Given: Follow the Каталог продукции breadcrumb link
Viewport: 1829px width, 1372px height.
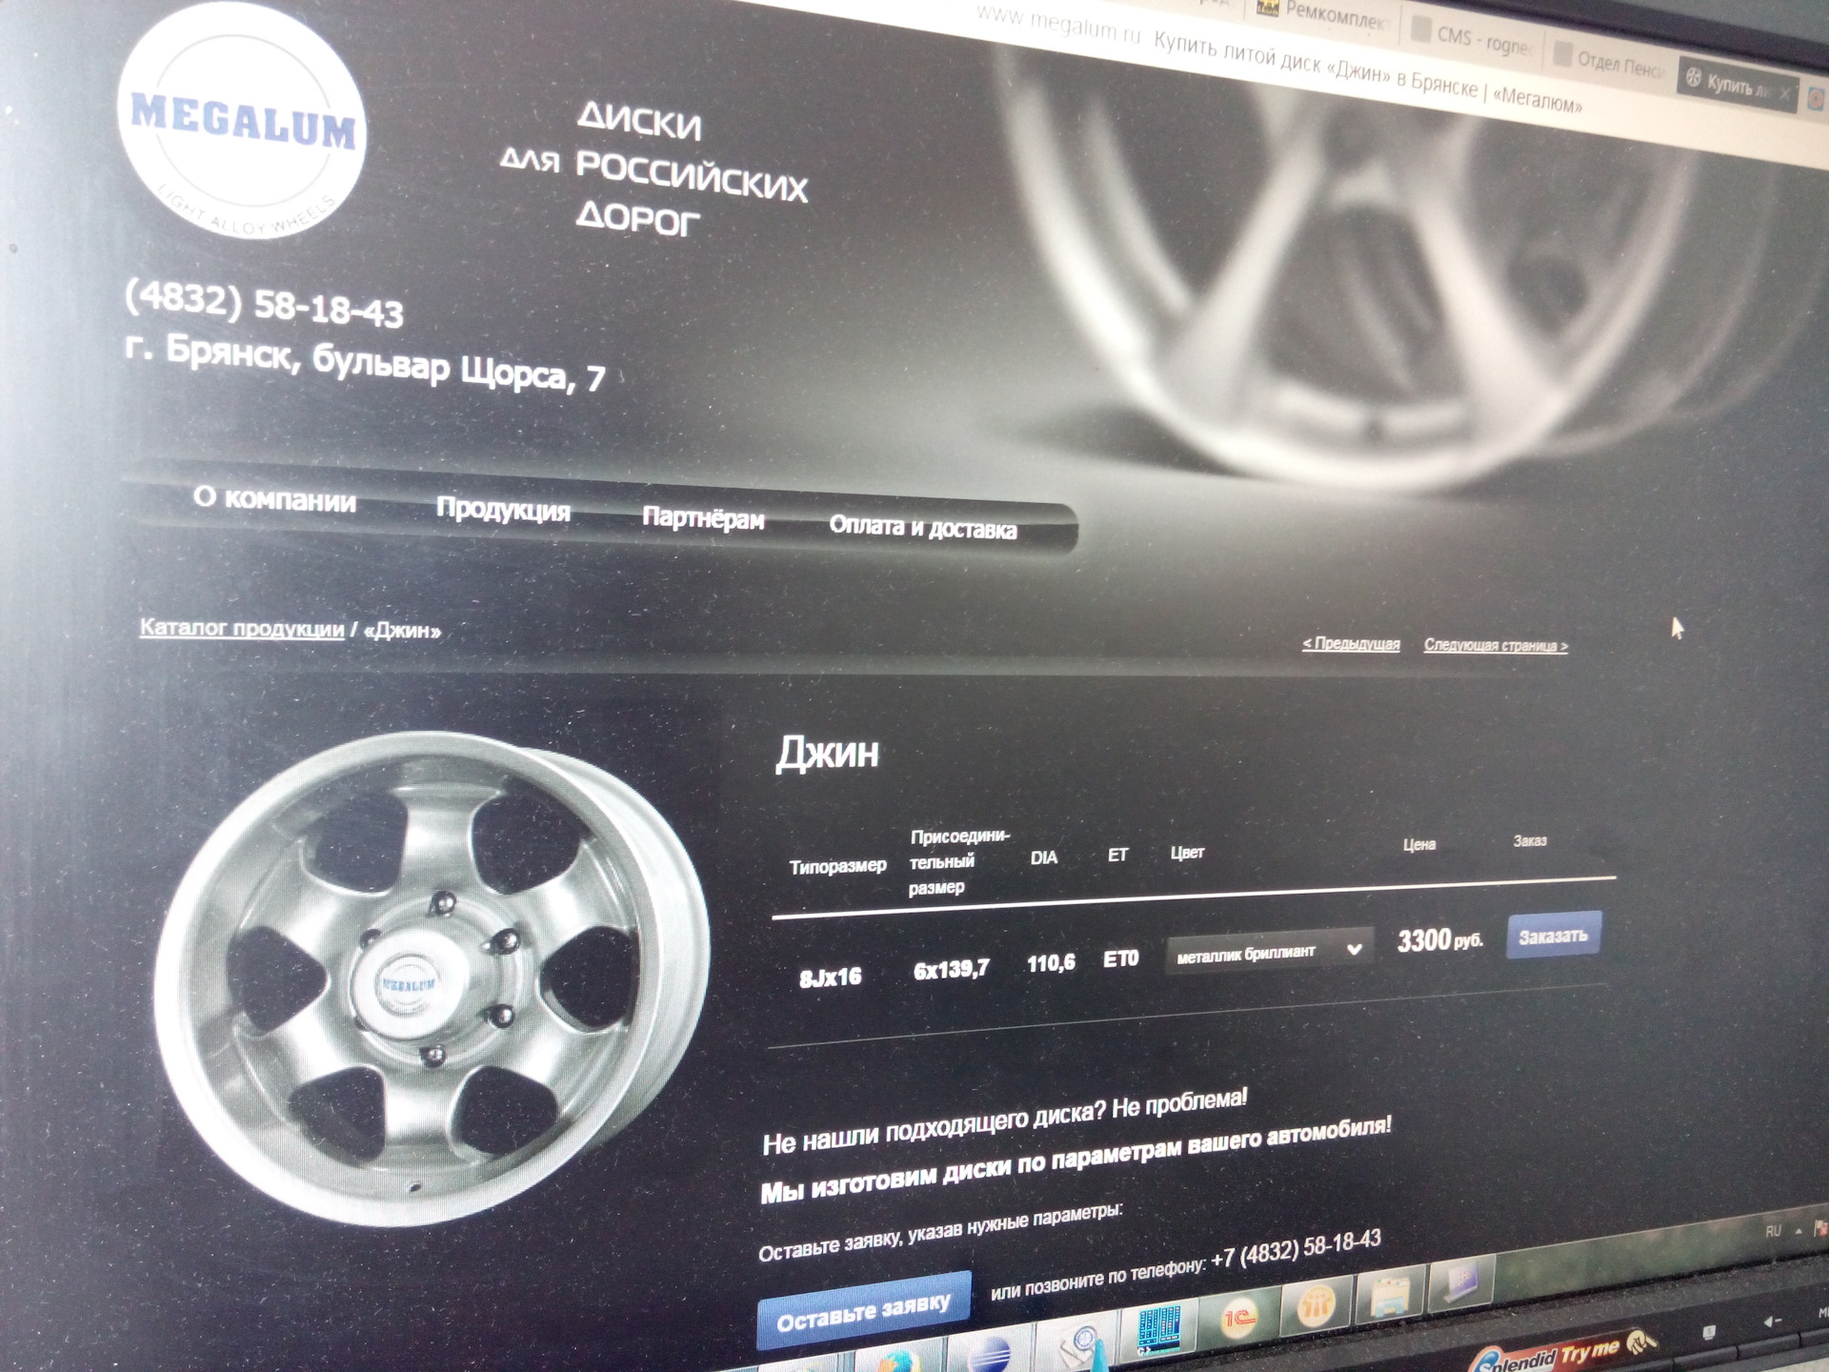Looking at the screenshot, I should tap(242, 628).
